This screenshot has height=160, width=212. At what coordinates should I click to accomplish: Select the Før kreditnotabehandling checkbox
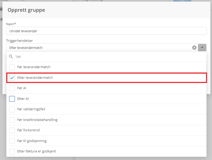pyautogui.click(x=12, y=120)
